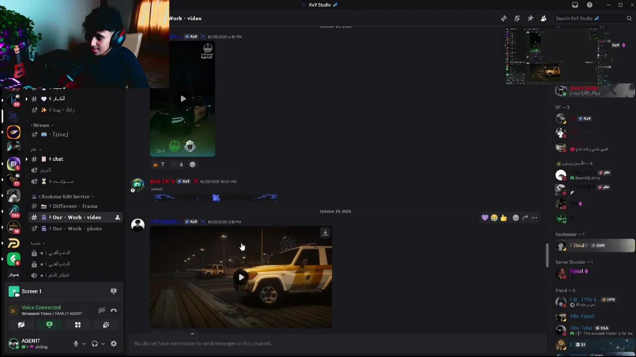Image resolution: width=636 pixels, height=357 pixels.
Task: Click the crown reaction with 7
Action: [x=159, y=164]
